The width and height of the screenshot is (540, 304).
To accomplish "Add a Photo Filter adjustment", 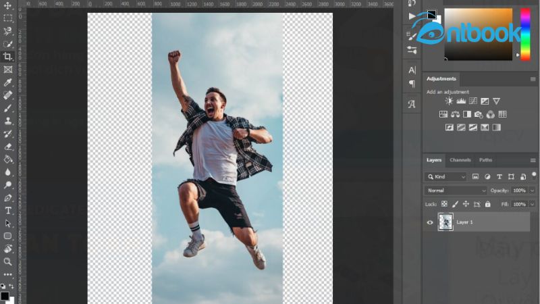I will coord(479,114).
